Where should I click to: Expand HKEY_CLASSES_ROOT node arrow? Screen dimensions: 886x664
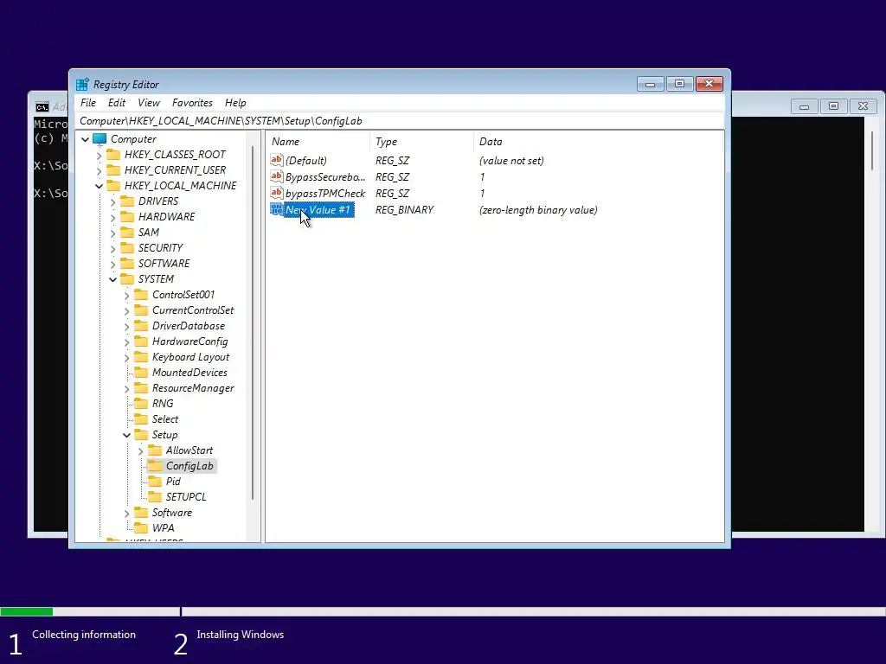(99, 155)
